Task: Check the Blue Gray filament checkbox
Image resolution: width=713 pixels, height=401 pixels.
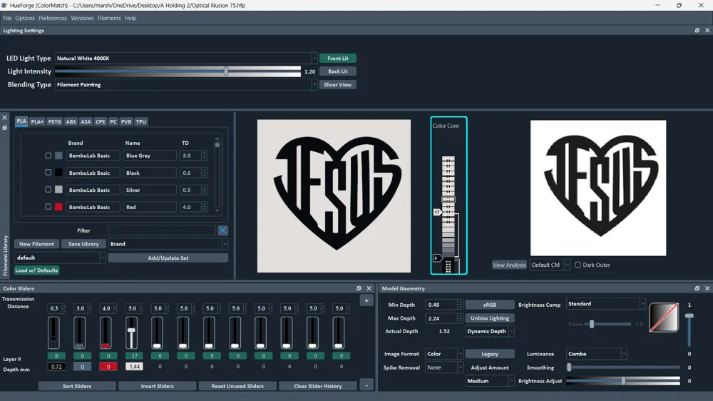Action: coord(48,156)
